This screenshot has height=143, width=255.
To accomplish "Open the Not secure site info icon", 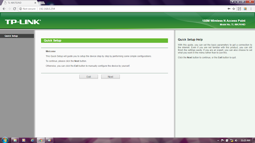I will click(20, 9).
